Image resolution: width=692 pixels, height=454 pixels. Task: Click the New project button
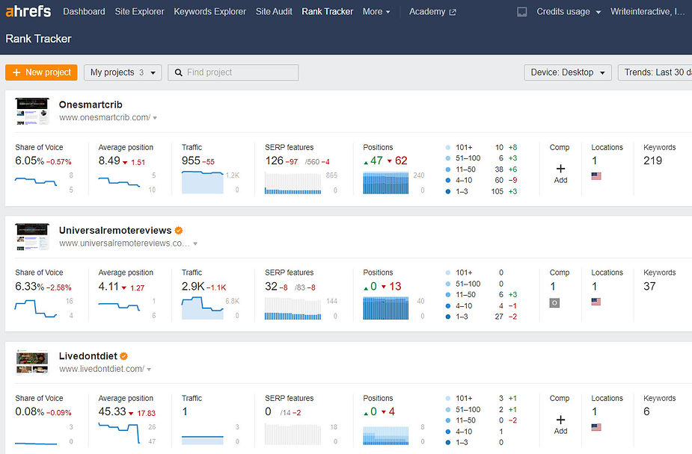click(41, 72)
